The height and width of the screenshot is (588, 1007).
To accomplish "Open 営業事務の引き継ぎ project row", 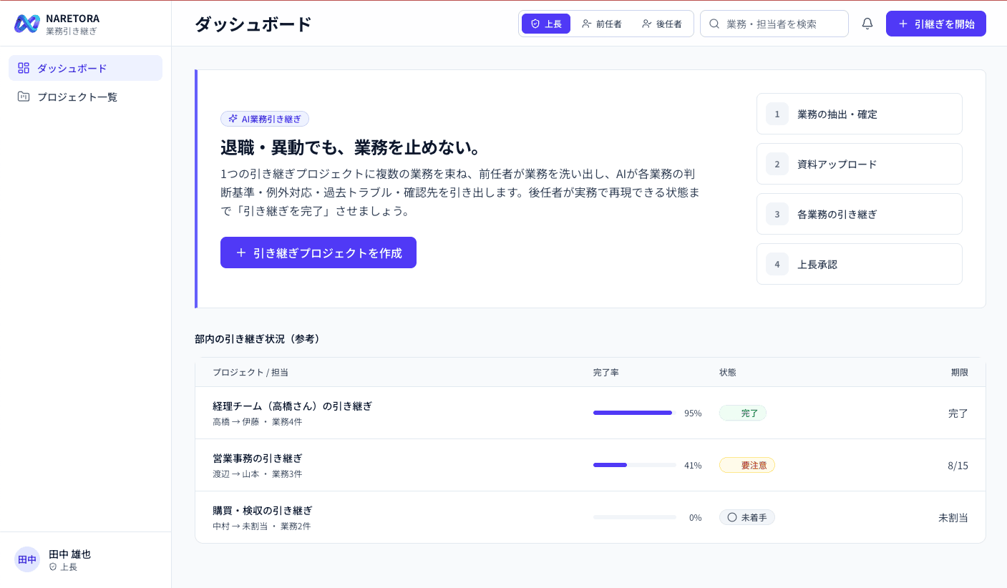I will point(590,465).
